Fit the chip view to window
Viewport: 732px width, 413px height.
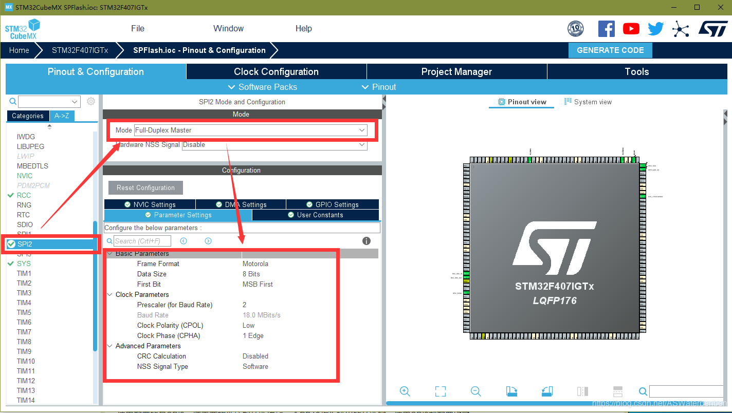click(x=440, y=391)
